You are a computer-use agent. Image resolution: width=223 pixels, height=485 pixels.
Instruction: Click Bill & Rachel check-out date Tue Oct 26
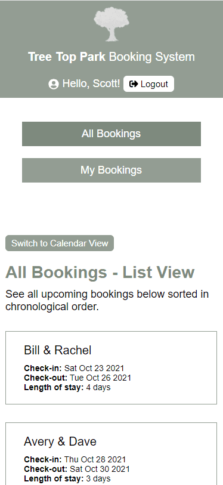pos(100,378)
